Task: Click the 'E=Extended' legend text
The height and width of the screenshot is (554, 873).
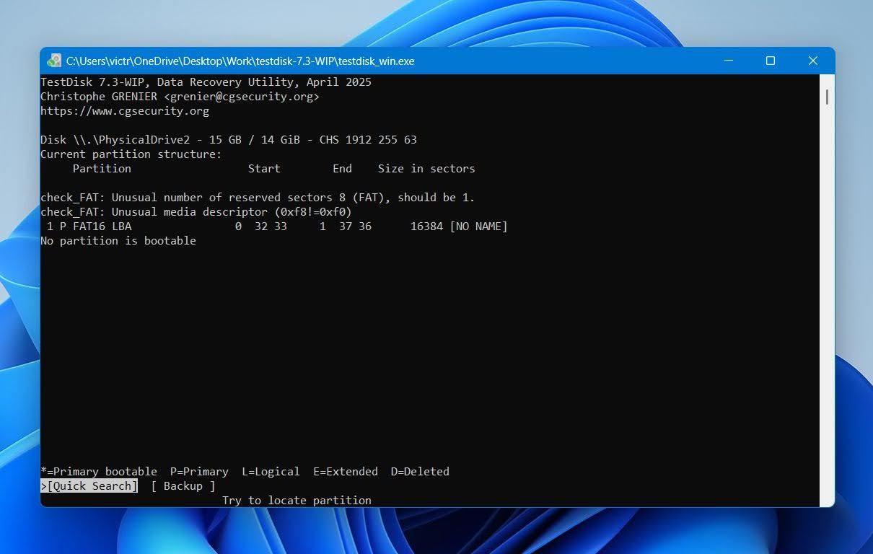Action: coord(346,472)
